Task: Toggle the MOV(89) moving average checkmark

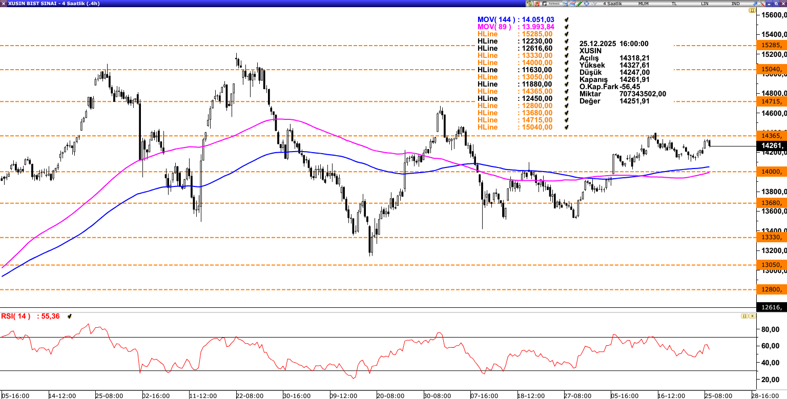Action: 567,27
